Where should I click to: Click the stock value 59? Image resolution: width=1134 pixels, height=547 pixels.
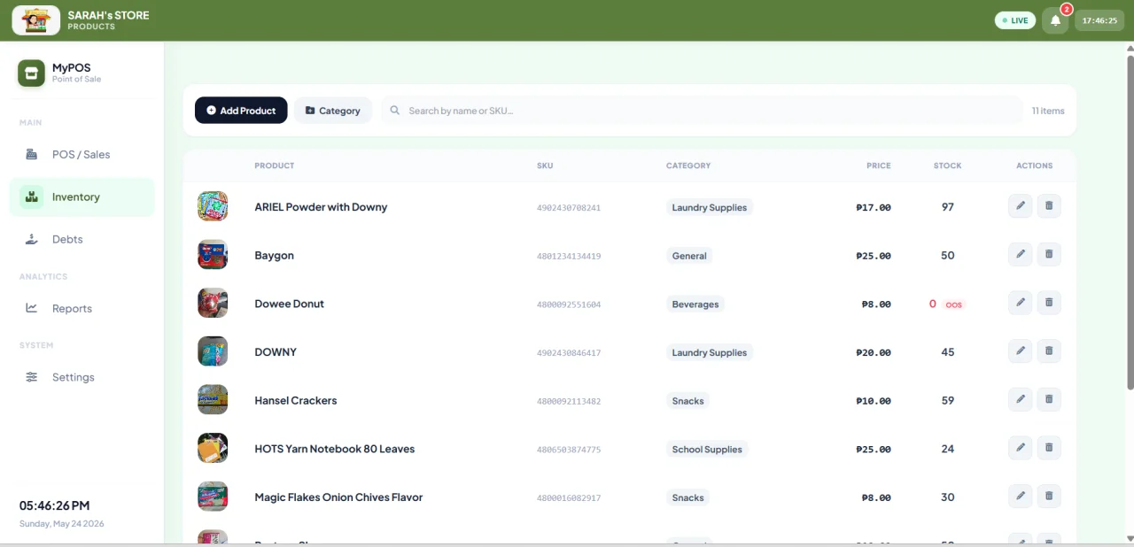pos(948,400)
